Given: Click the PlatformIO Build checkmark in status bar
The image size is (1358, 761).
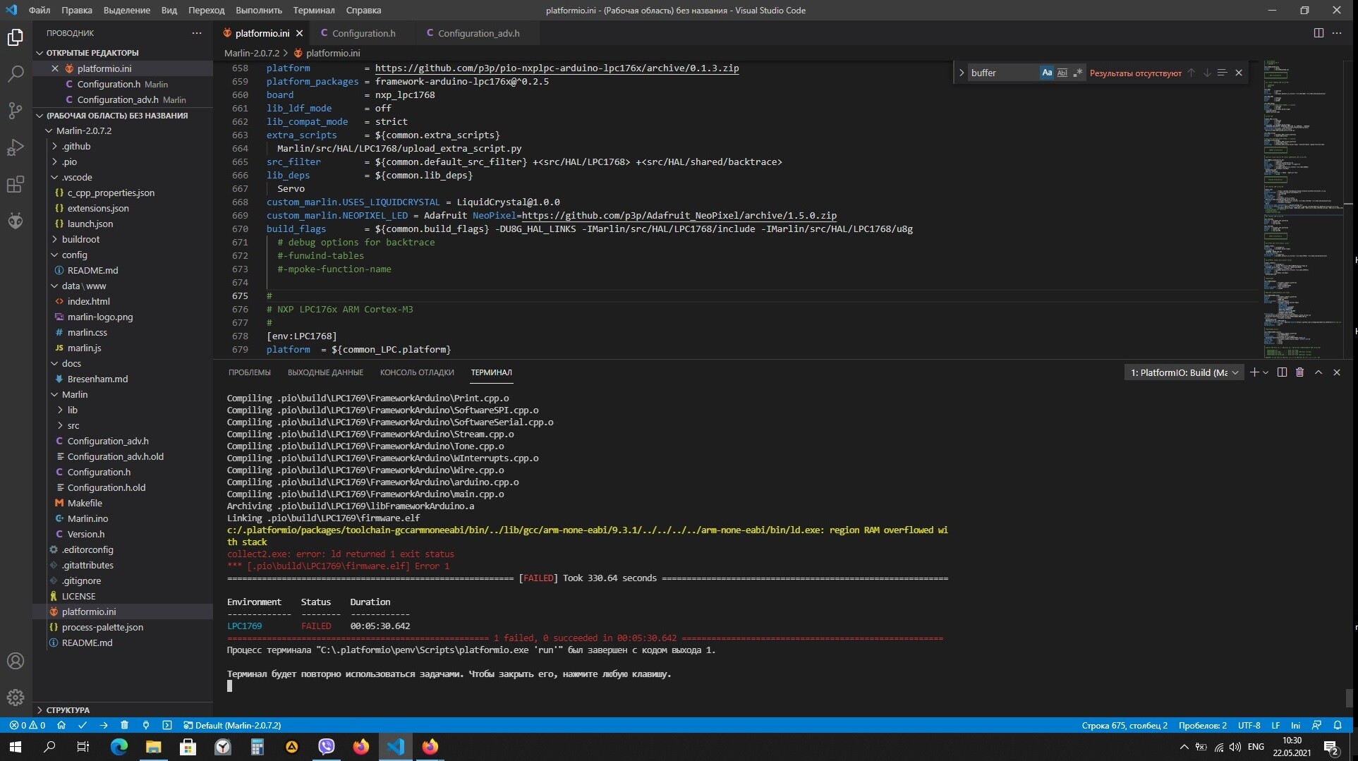Looking at the screenshot, I should point(83,725).
